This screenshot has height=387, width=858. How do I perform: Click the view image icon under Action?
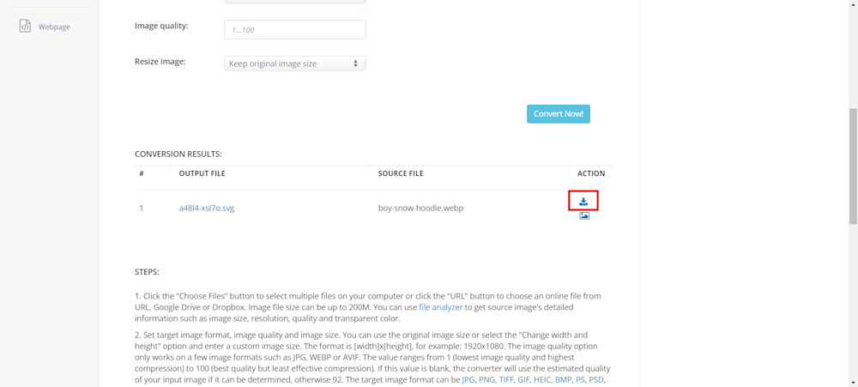coord(584,216)
